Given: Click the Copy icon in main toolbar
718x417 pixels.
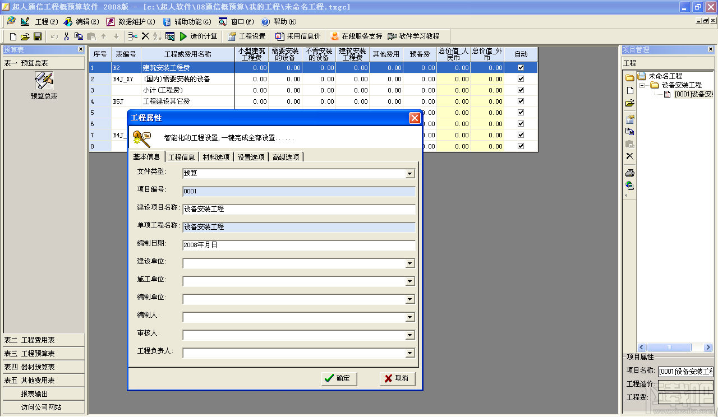Looking at the screenshot, I should point(79,36).
